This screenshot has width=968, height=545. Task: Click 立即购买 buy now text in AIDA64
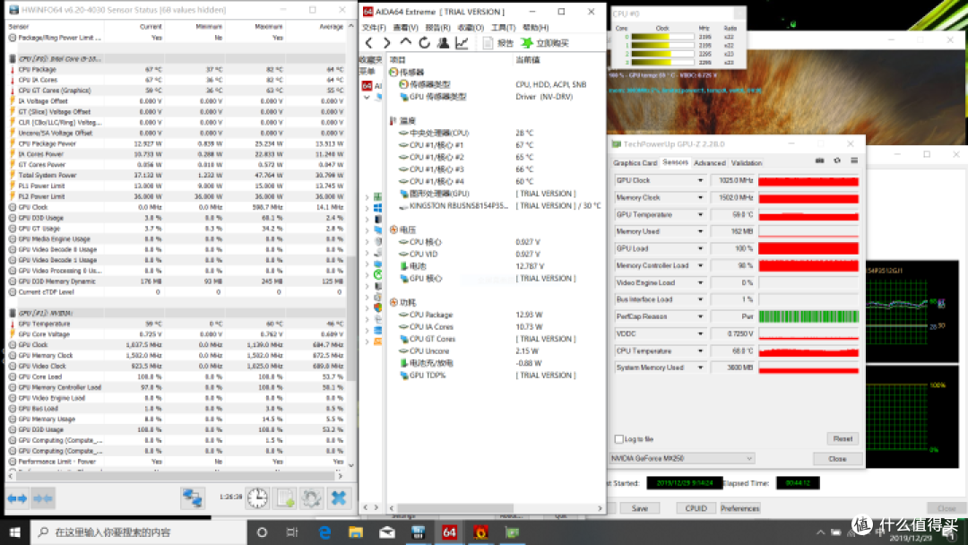click(552, 43)
